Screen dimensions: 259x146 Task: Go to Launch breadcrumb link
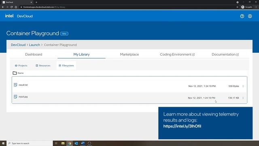[x=34, y=45]
